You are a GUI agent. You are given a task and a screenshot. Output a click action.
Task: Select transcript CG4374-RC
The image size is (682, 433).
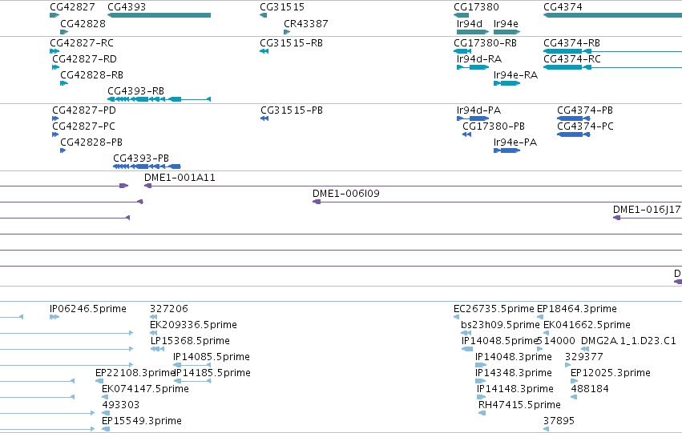click(x=613, y=67)
